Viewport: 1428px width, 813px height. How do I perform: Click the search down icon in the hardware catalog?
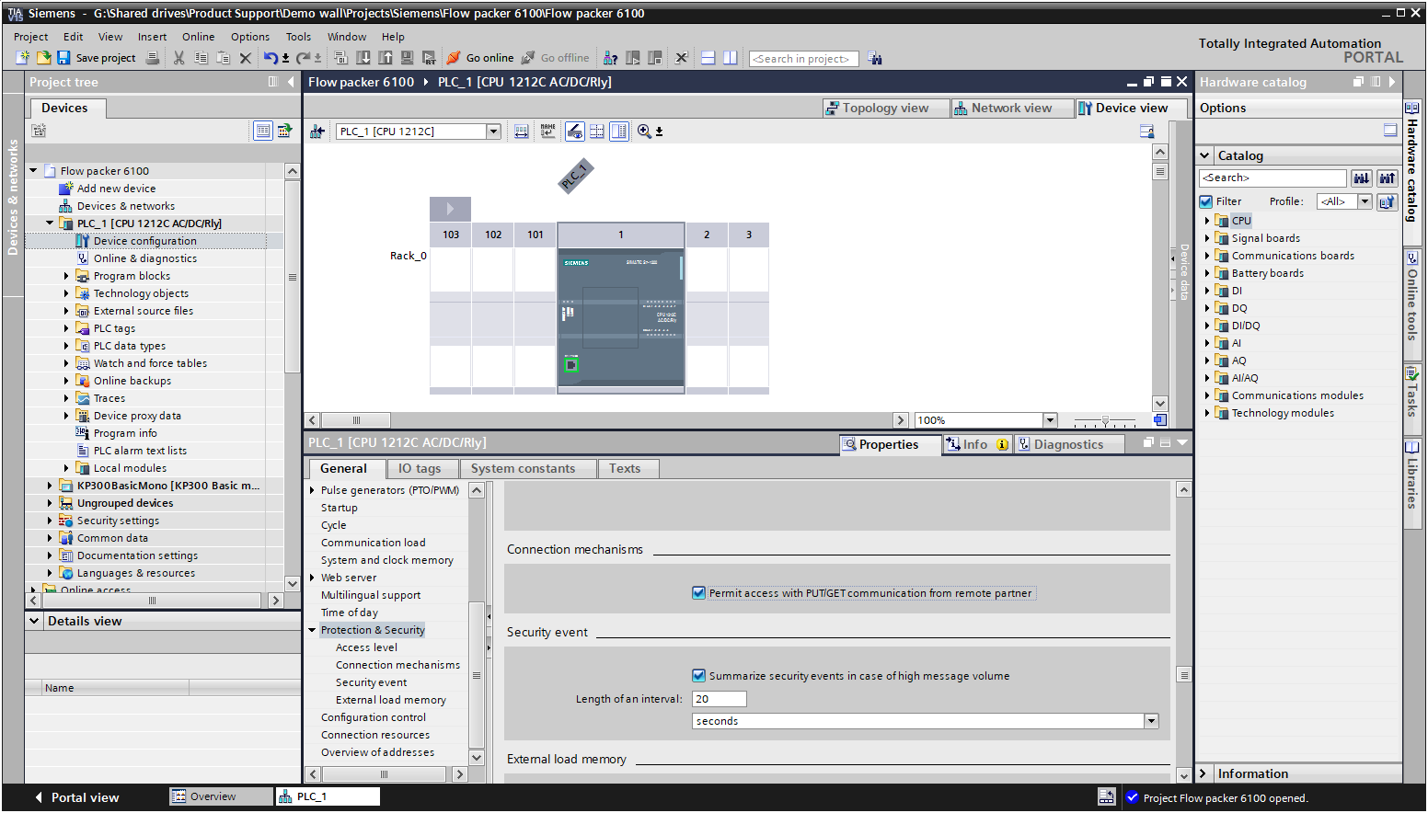coord(1362,178)
